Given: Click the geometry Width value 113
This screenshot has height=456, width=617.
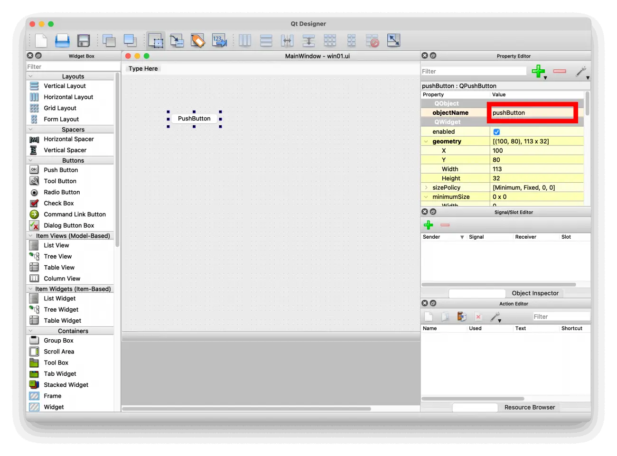Looking at the screenshot, I should [537, 169].
